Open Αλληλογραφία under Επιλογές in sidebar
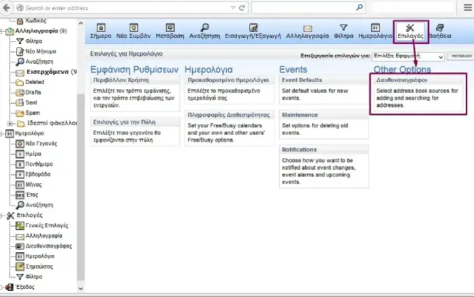474x297 pixels. (x=44, y=236)
